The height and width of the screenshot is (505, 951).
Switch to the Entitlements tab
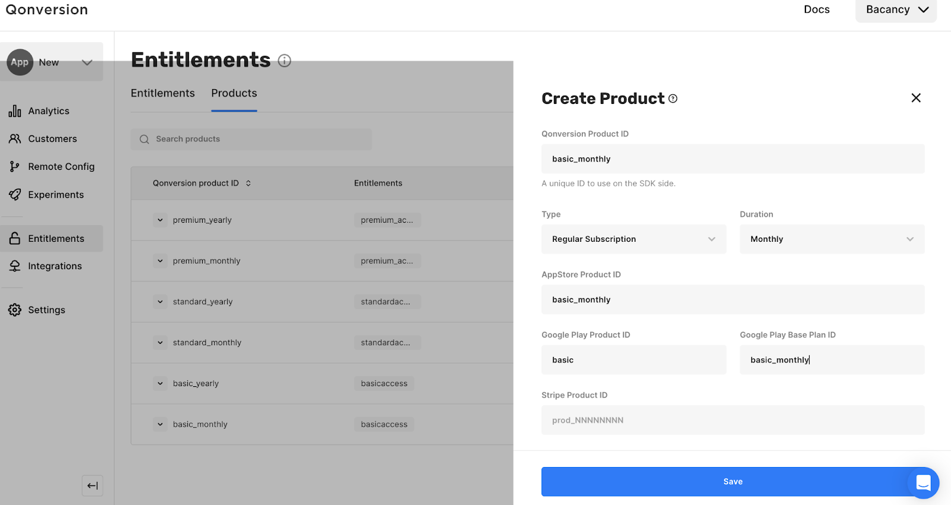click(163, 93)
